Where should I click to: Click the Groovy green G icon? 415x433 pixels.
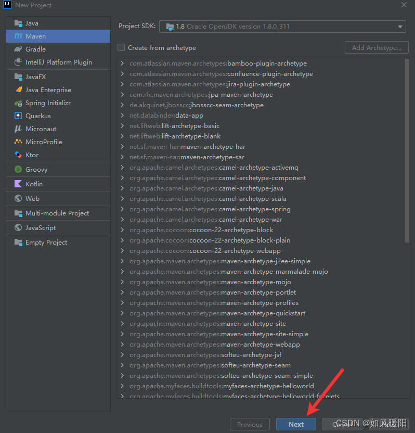(18, 169)
